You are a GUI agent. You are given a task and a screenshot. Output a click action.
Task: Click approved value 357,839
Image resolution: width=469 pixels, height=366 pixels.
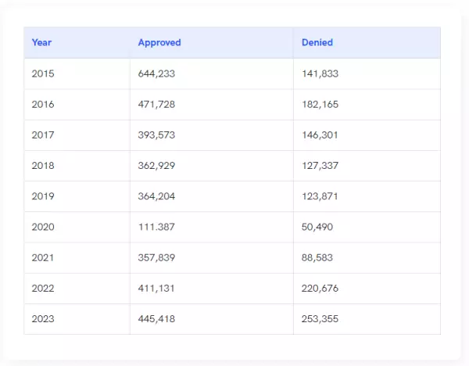pos(156,257)
